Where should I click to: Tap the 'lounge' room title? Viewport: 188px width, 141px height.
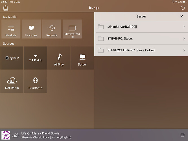[94, 8]
